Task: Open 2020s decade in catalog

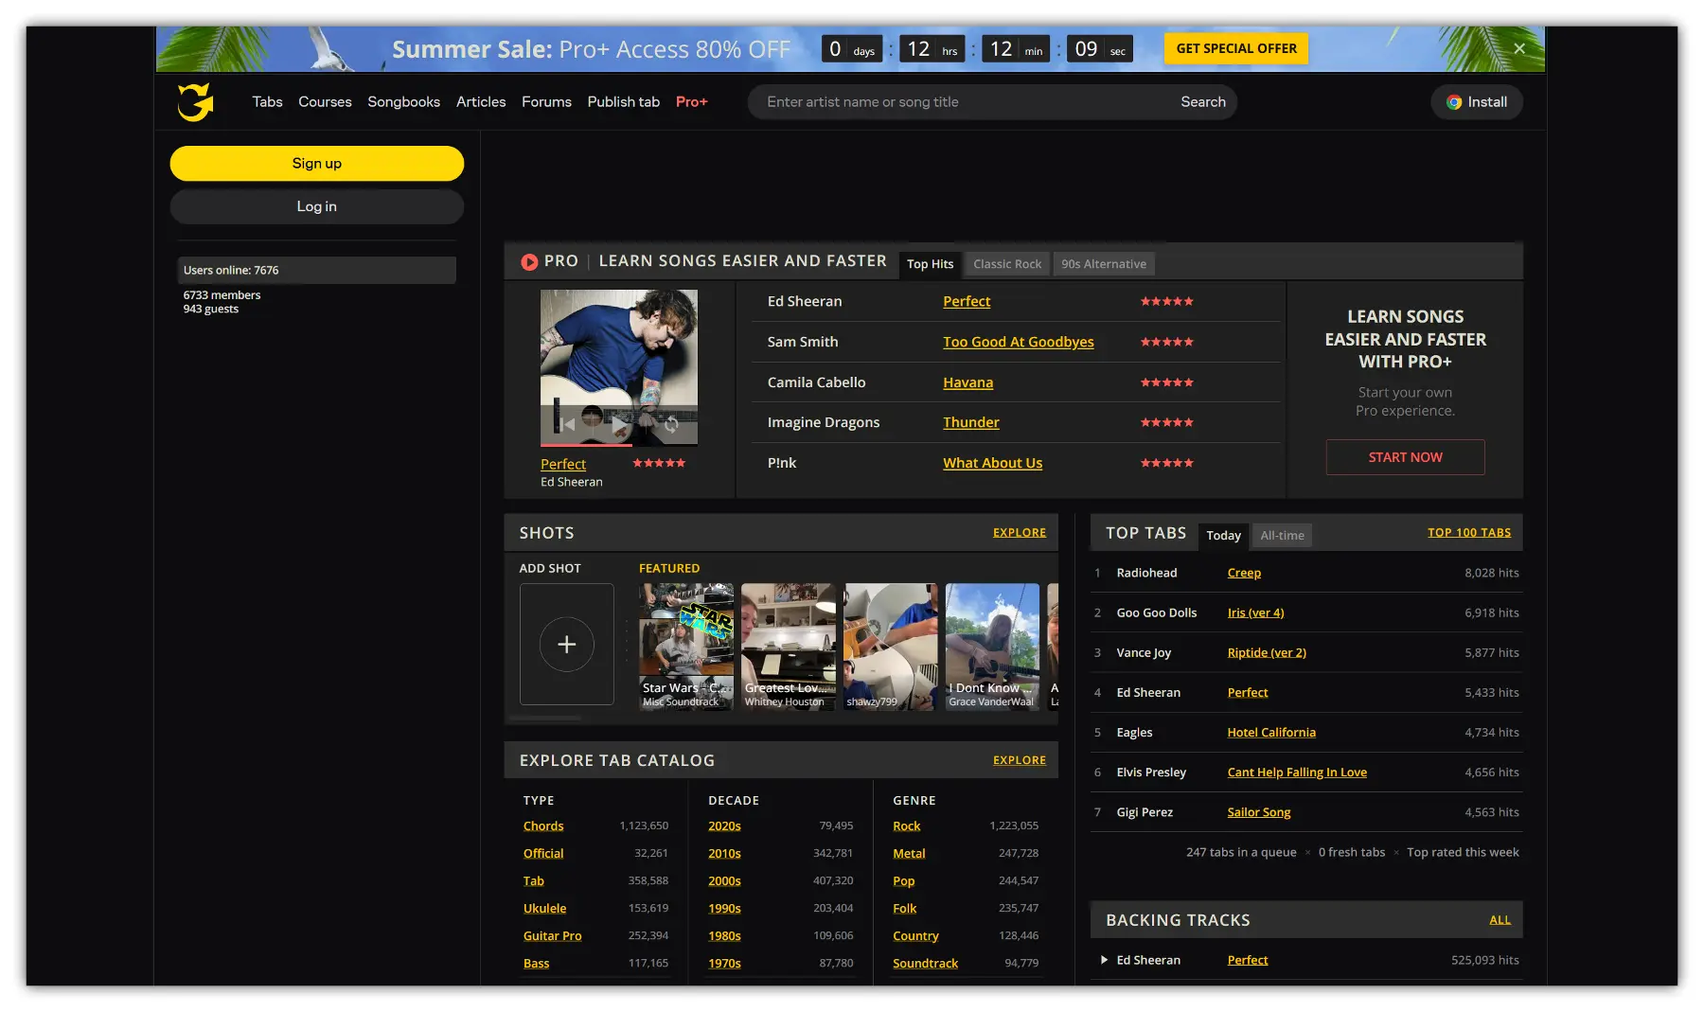Action: tap(724, 826)
